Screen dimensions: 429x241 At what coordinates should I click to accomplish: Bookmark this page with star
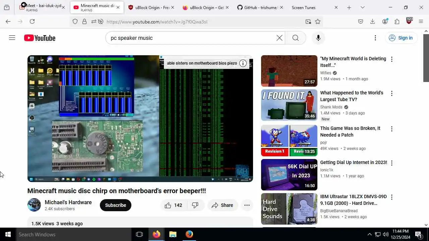pyautogui.click(x=318, y=21)
